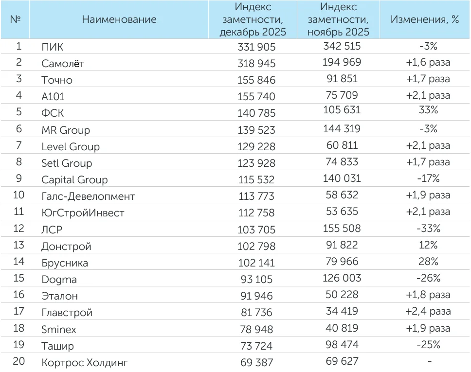471x372 pixels.
Task: Click the 'Брусника' company name
Action: click(65, 263)
